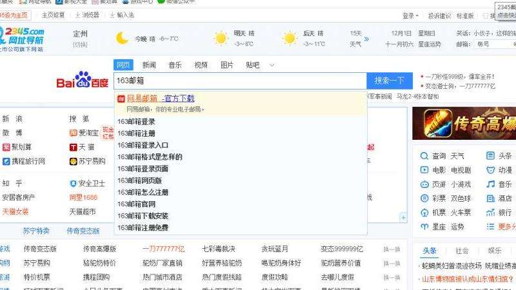Click 输入法 download link

pyautogui.click(x=122, y=15)
